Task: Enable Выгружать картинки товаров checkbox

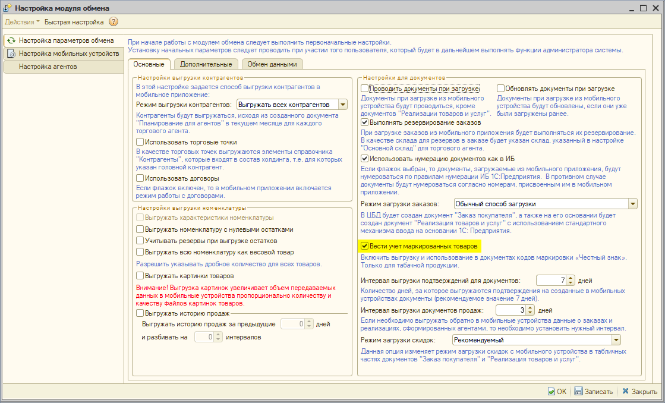Action: click(140, 276)
